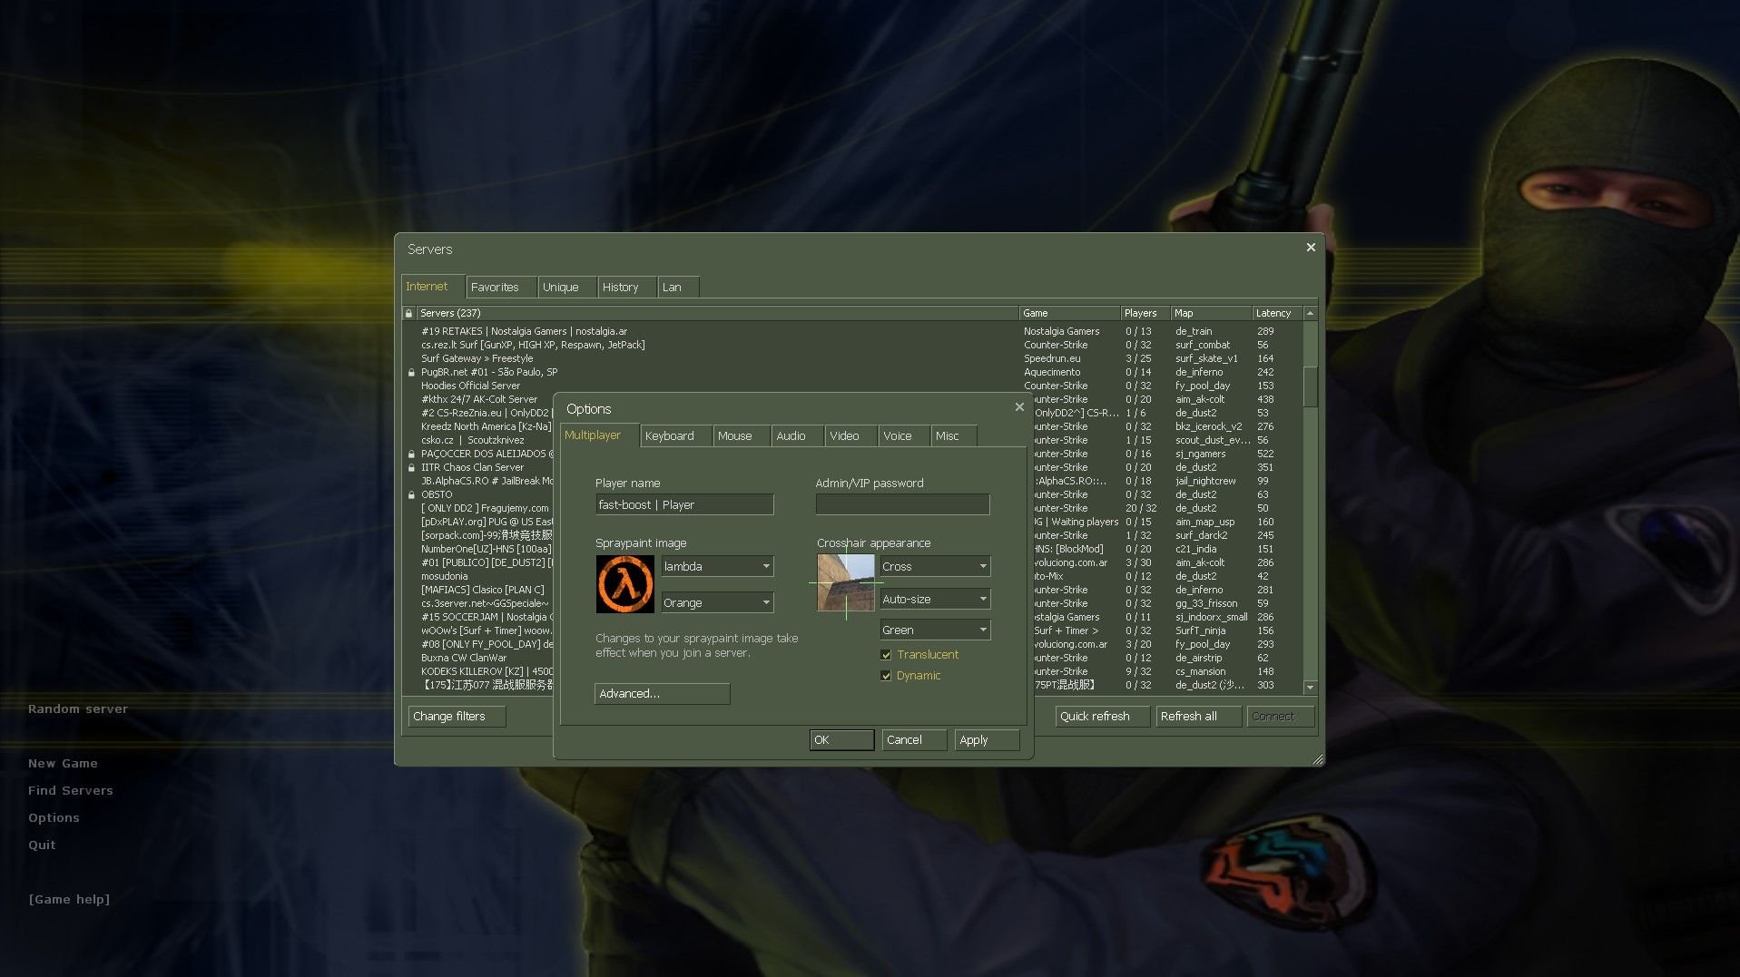Click the lock icon beside OBSTO server
This screenshot has width=1740, height=977.
click(x=413, y=494)
